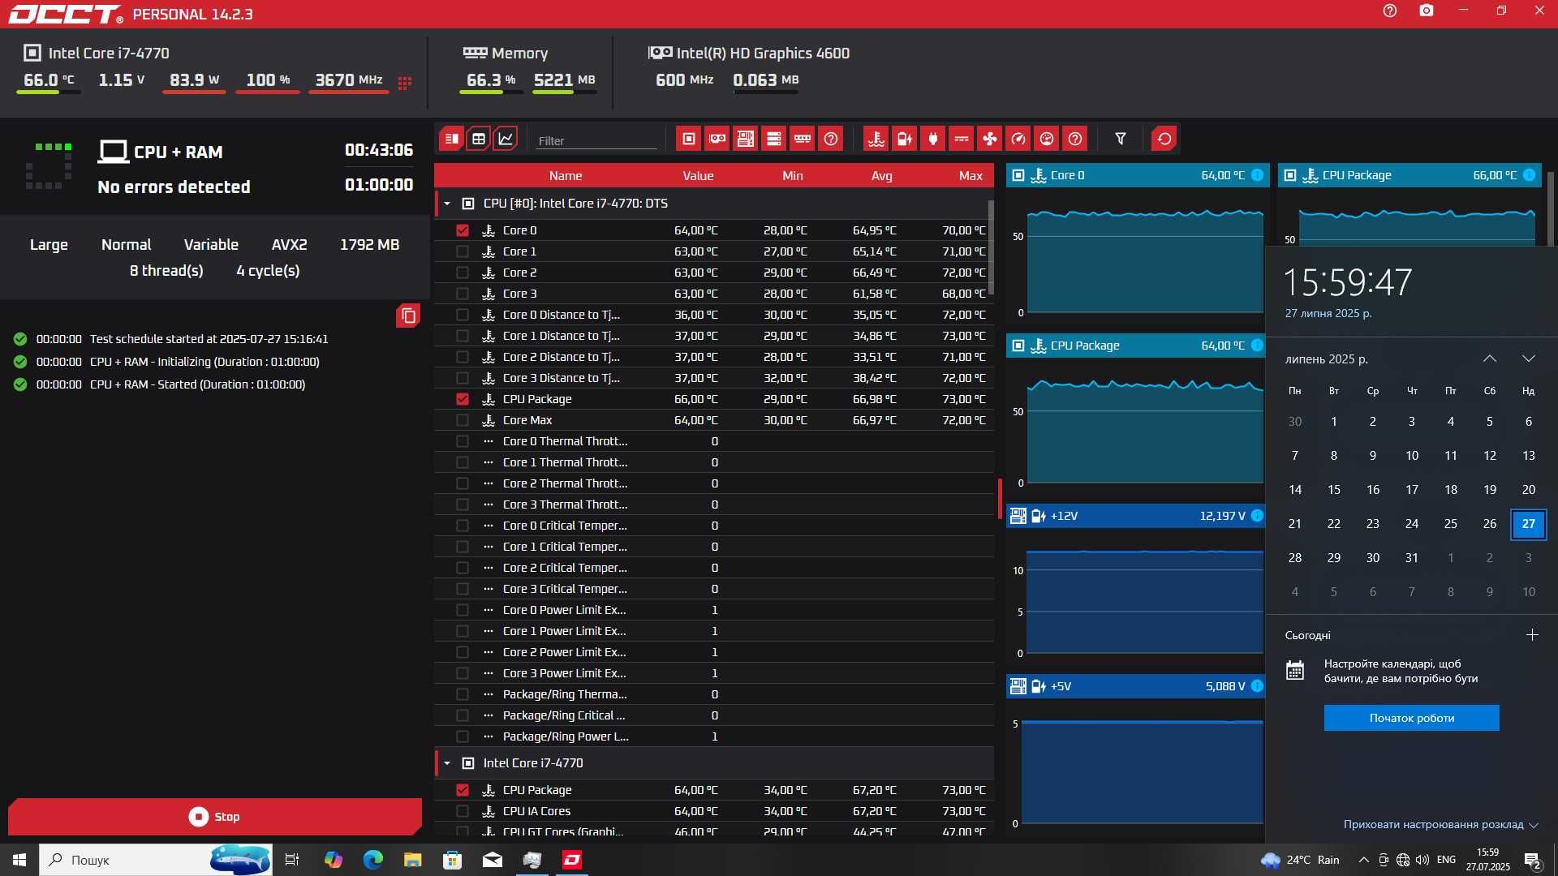The width and height of the screenshot is (1558, 876).
Task: Show hidden system tray icons
Action: pyautogui.click(x=1364, y=860)
